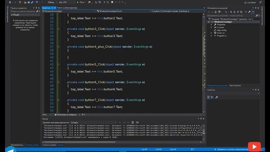The width and height of the screenshot is (270, 152).
Task: Click the bookmark icon in toolbar
Action: (112, 2)
